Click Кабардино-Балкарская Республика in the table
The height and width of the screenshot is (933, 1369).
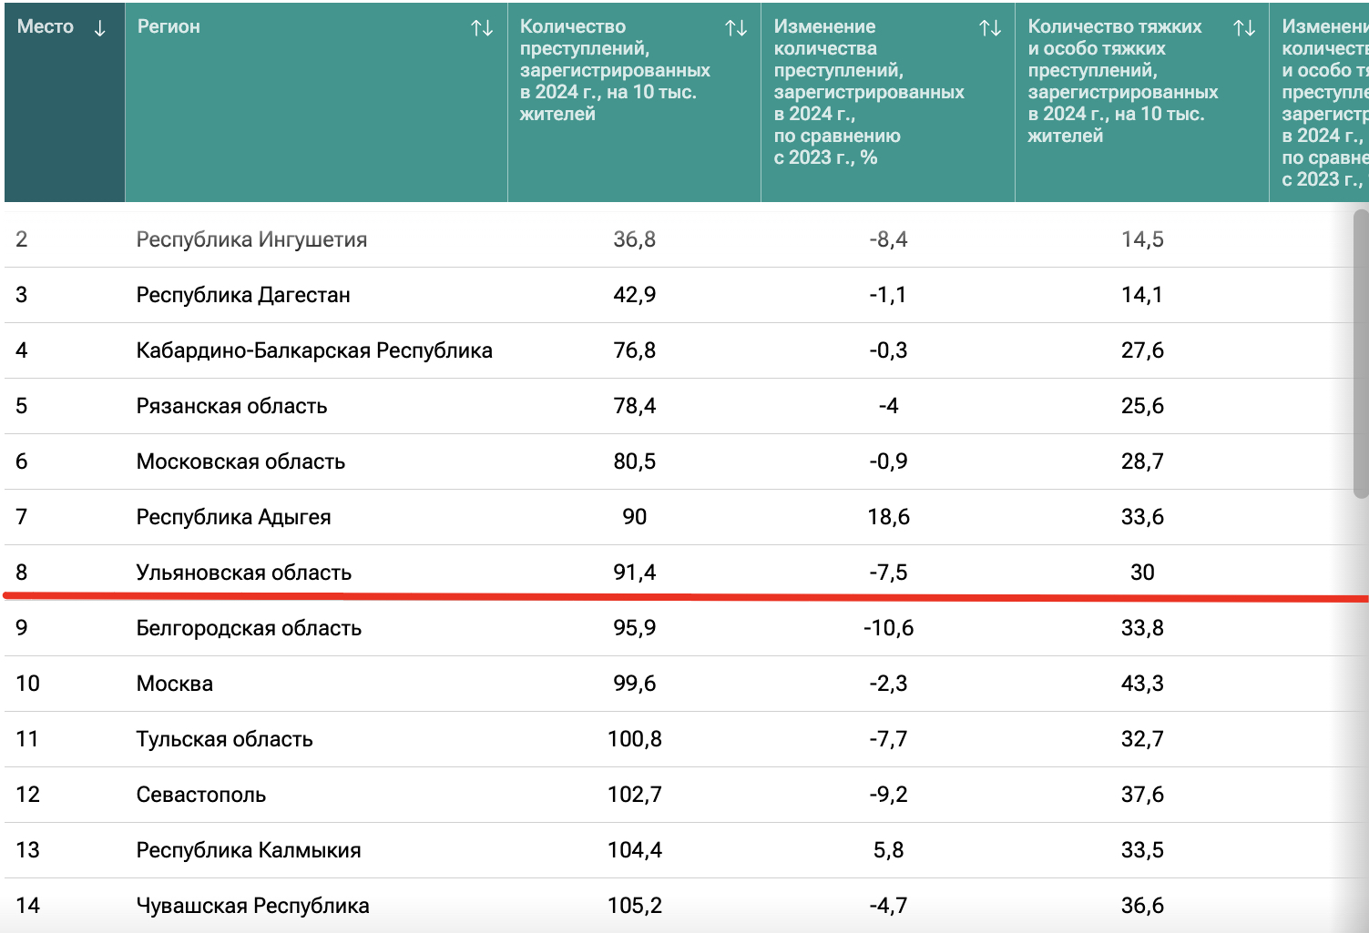(314, 350)
